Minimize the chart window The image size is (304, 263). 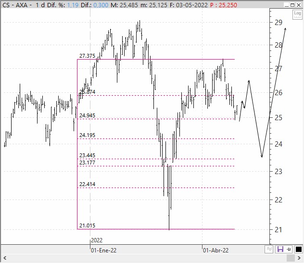click(287, 5)
